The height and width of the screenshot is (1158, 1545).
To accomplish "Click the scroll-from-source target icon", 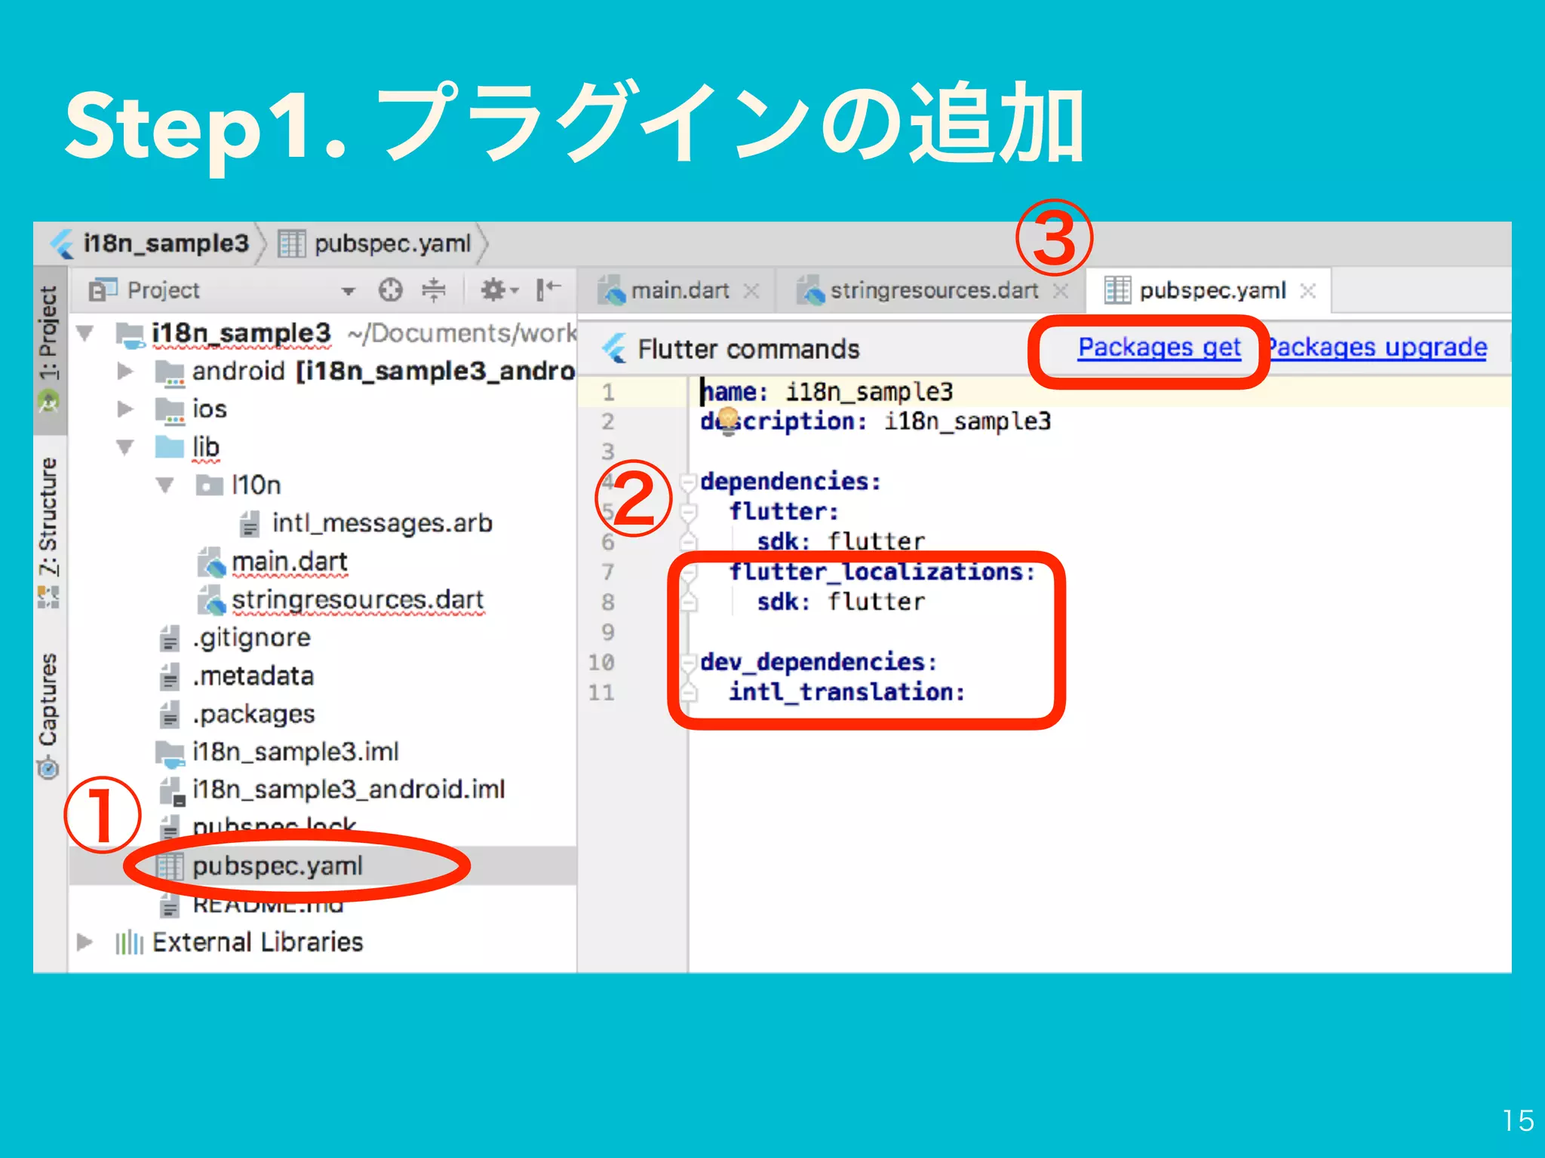I will 390,290.
